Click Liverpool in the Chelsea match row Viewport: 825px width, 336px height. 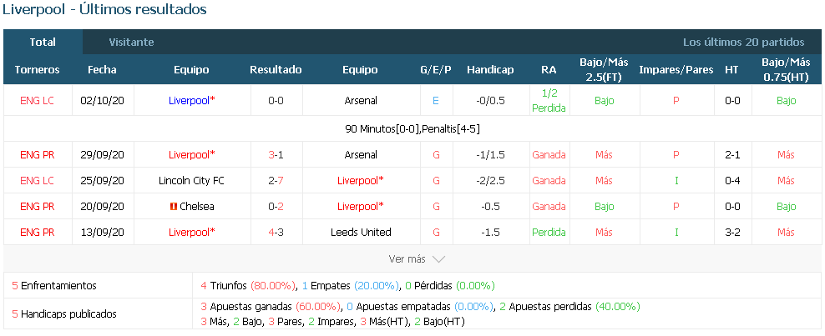coord(361,207)
